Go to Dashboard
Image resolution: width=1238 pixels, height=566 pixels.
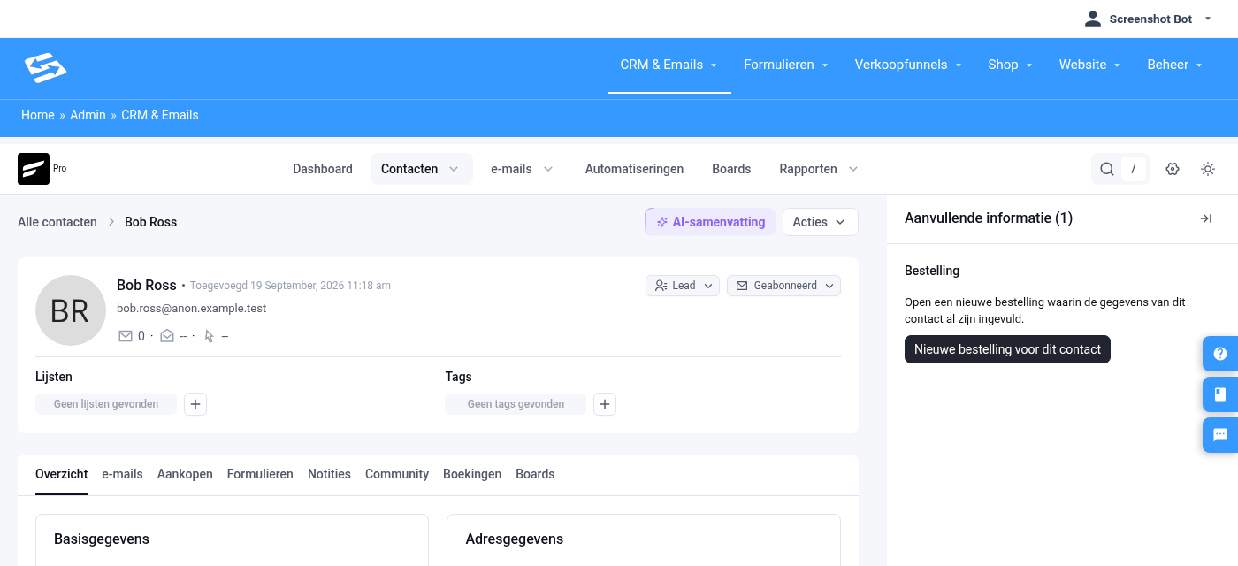[323, 169]
